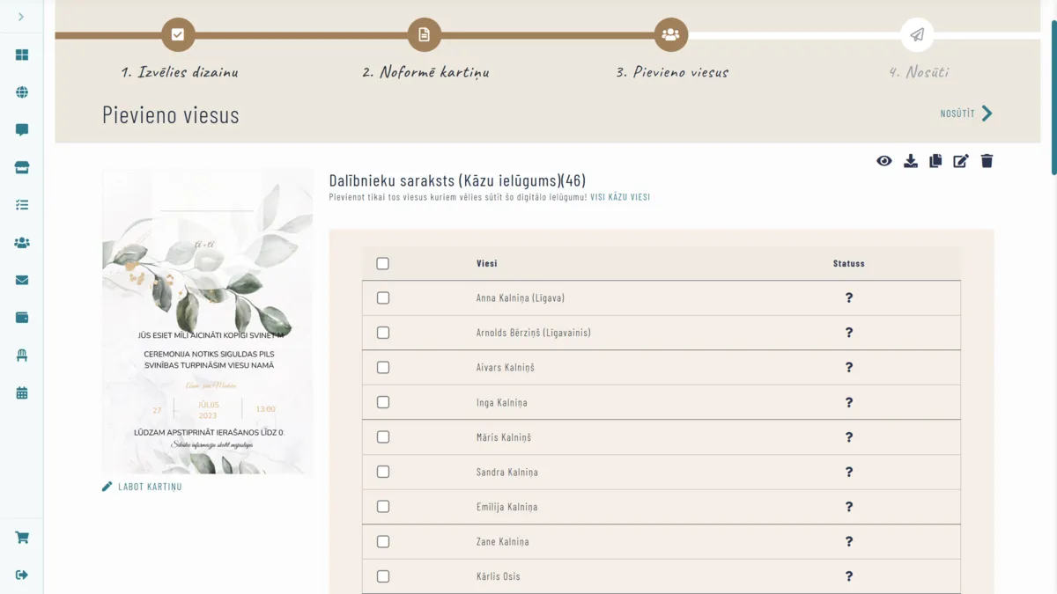Click the NOSŪTĪT button

coord(958,114)
